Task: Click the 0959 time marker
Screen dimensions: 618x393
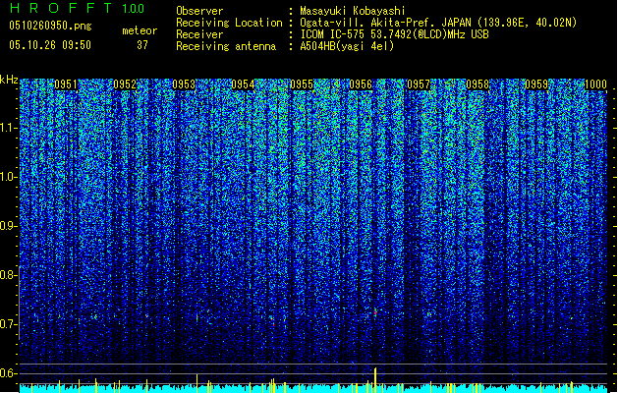Action: pos(536,84)
